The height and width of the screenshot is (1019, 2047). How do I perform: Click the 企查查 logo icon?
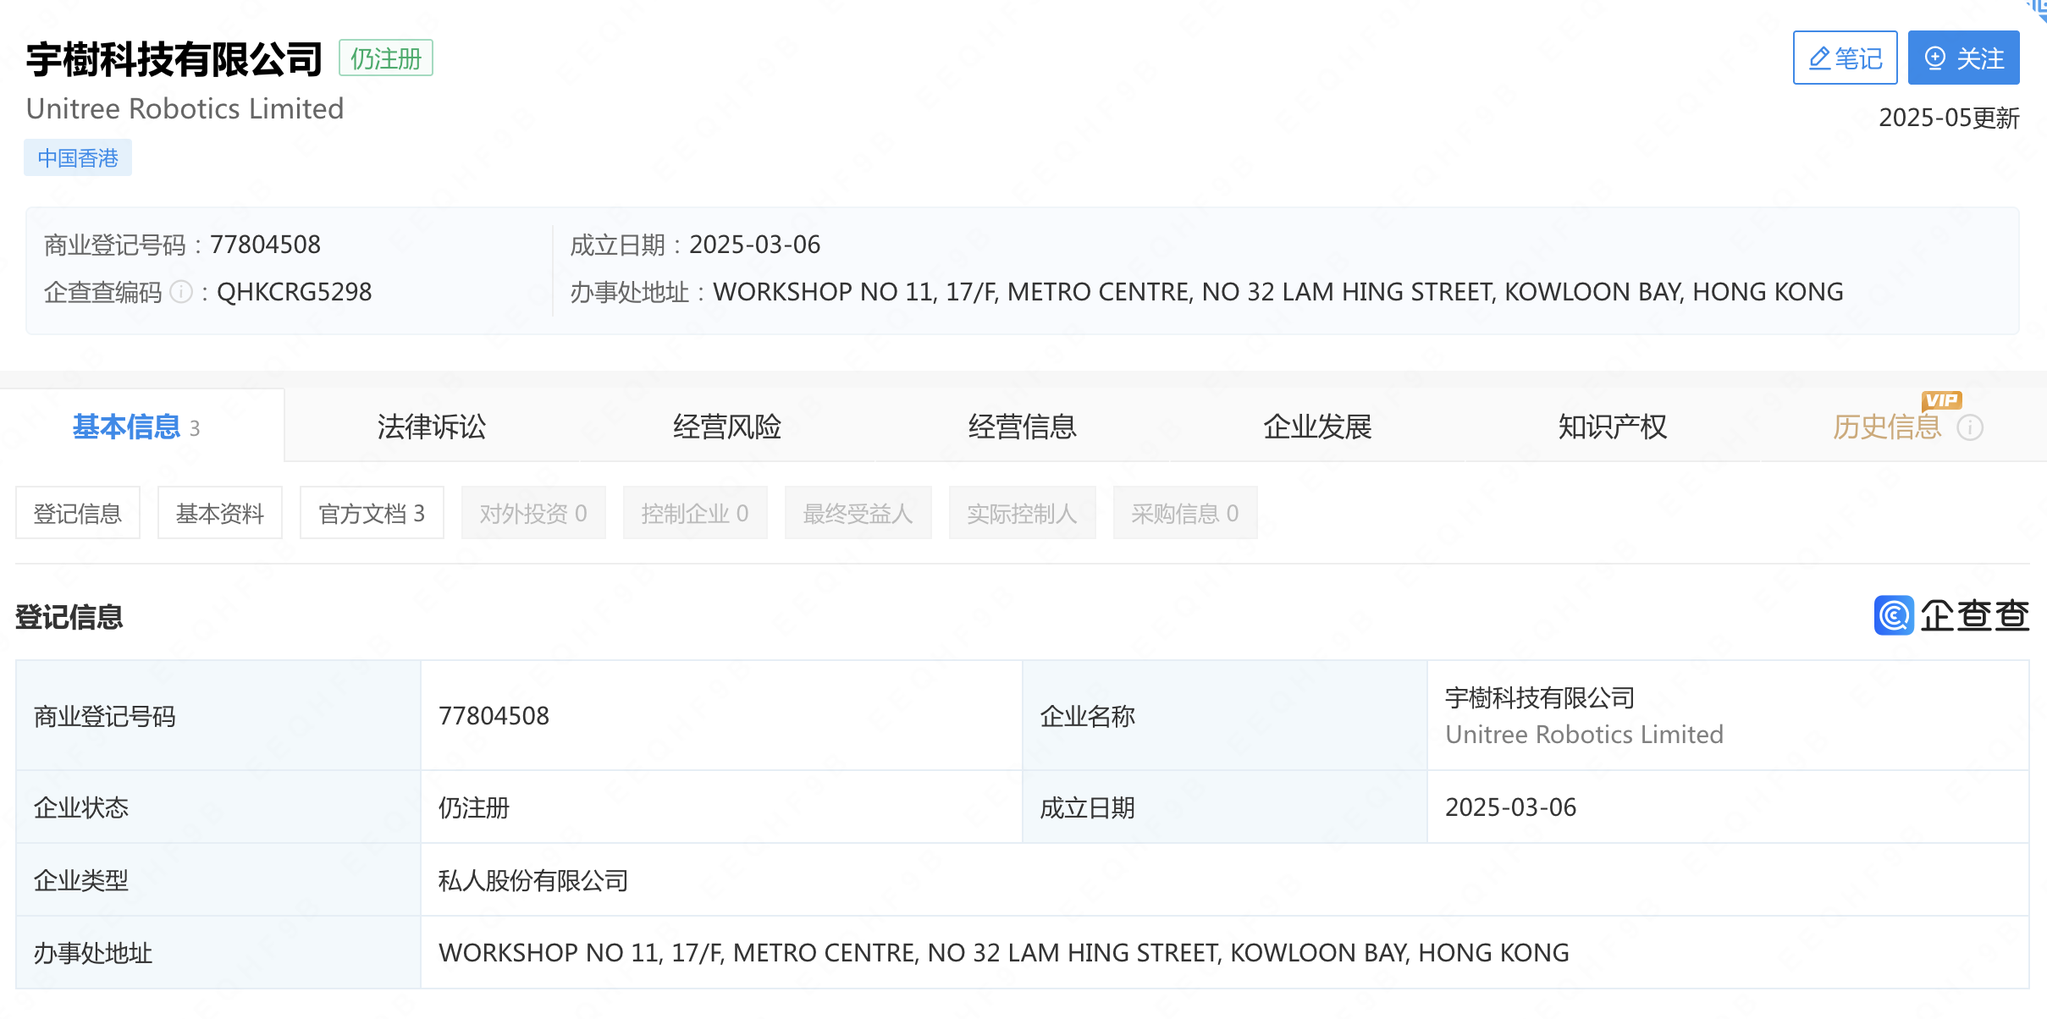1894,615
